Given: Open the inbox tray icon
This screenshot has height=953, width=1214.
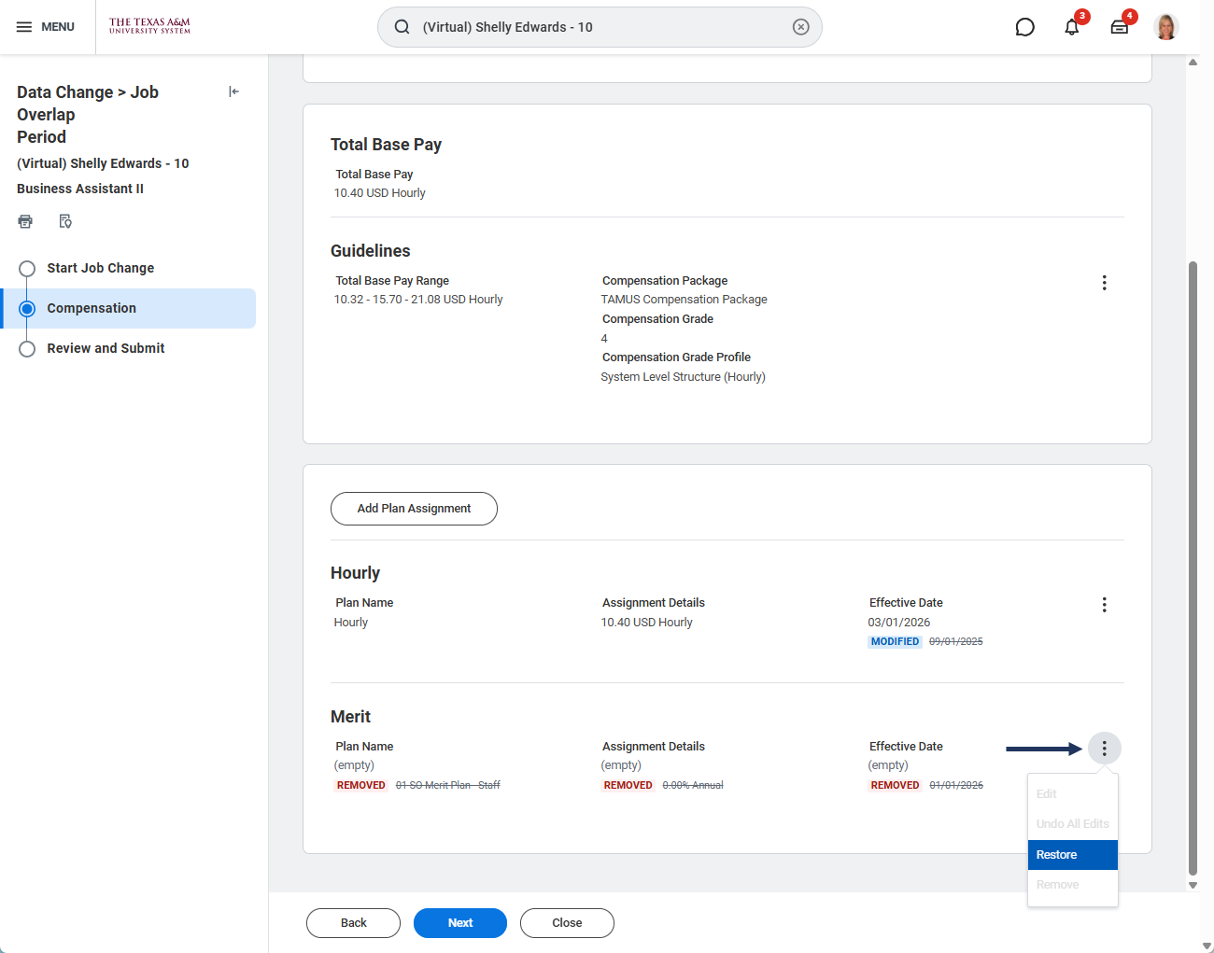Looking at the screenshot, I should pyautogui.click(x=1119, y=27).
